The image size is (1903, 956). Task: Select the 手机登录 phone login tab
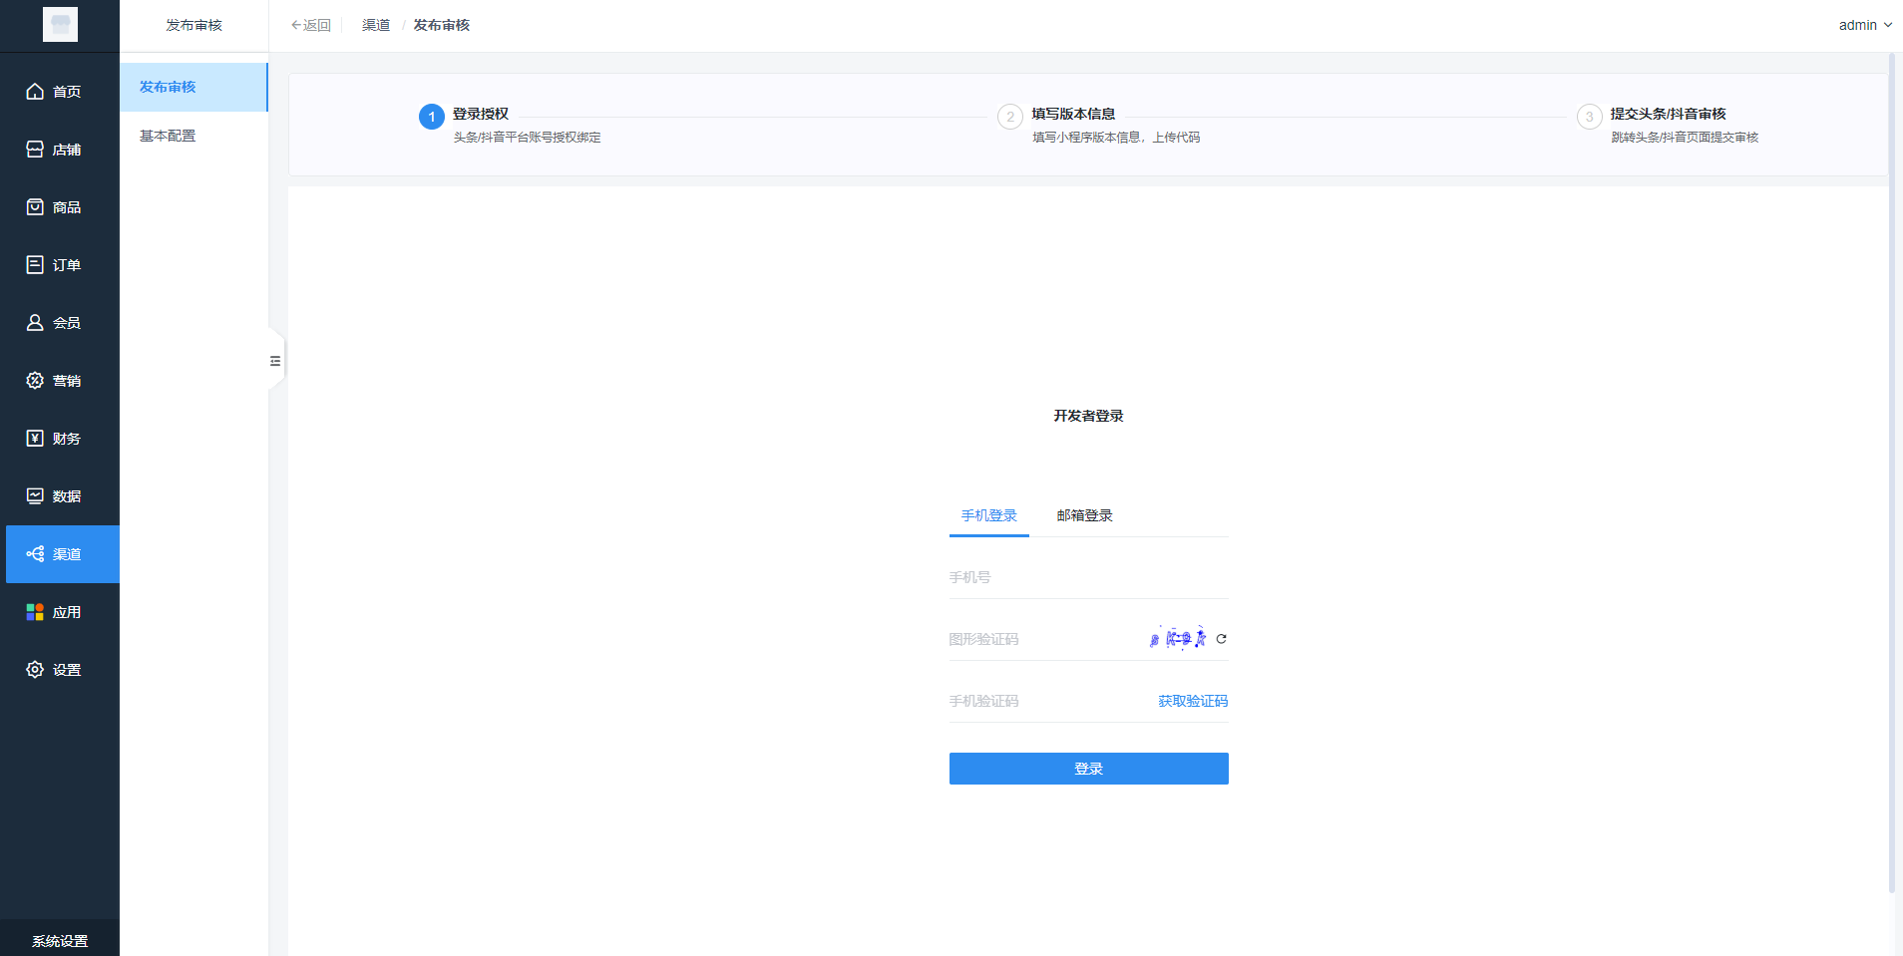988,515
